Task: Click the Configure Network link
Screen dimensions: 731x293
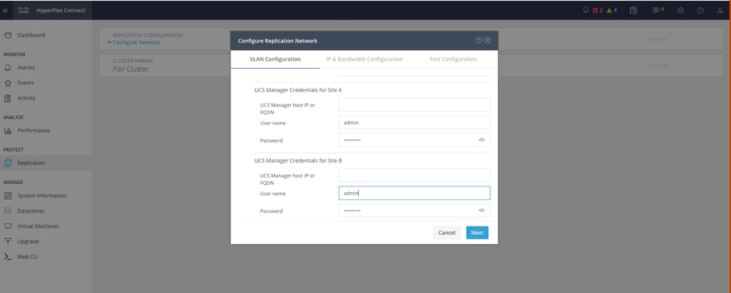Action: pos(136,42)
